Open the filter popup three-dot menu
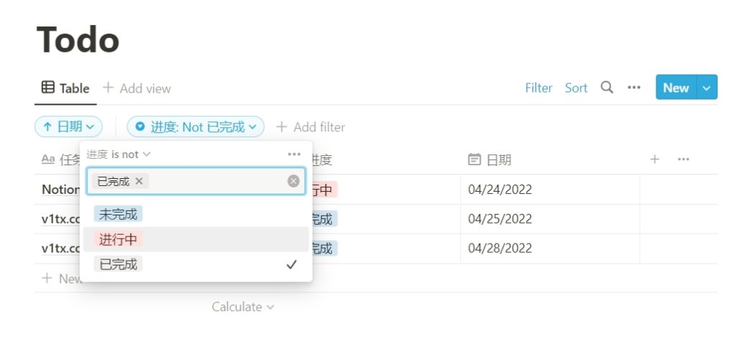Image resolution: width=737 pixels, height=357 pixels. click(x=294, y=154)
